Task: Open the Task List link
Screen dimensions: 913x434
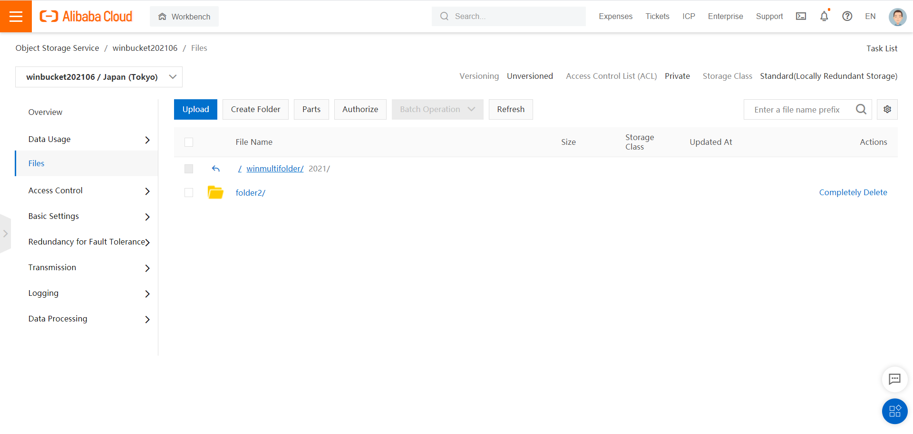Action: point(882,48)
